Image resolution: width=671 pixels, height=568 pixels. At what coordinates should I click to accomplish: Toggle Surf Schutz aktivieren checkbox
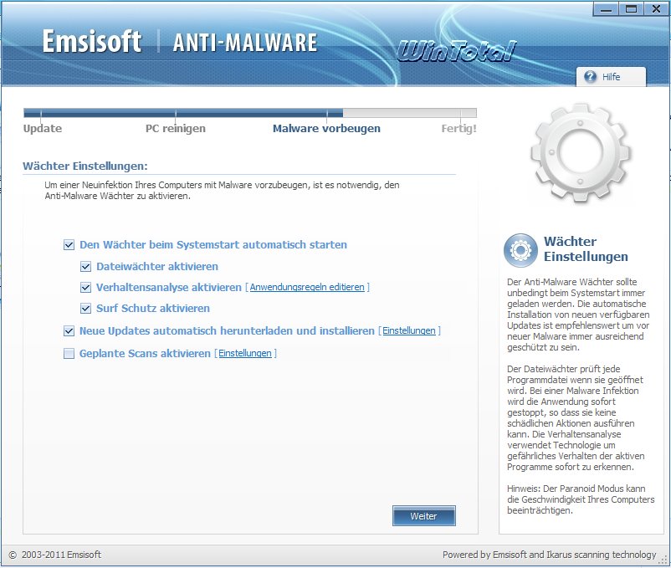click(x=85, y=309)
